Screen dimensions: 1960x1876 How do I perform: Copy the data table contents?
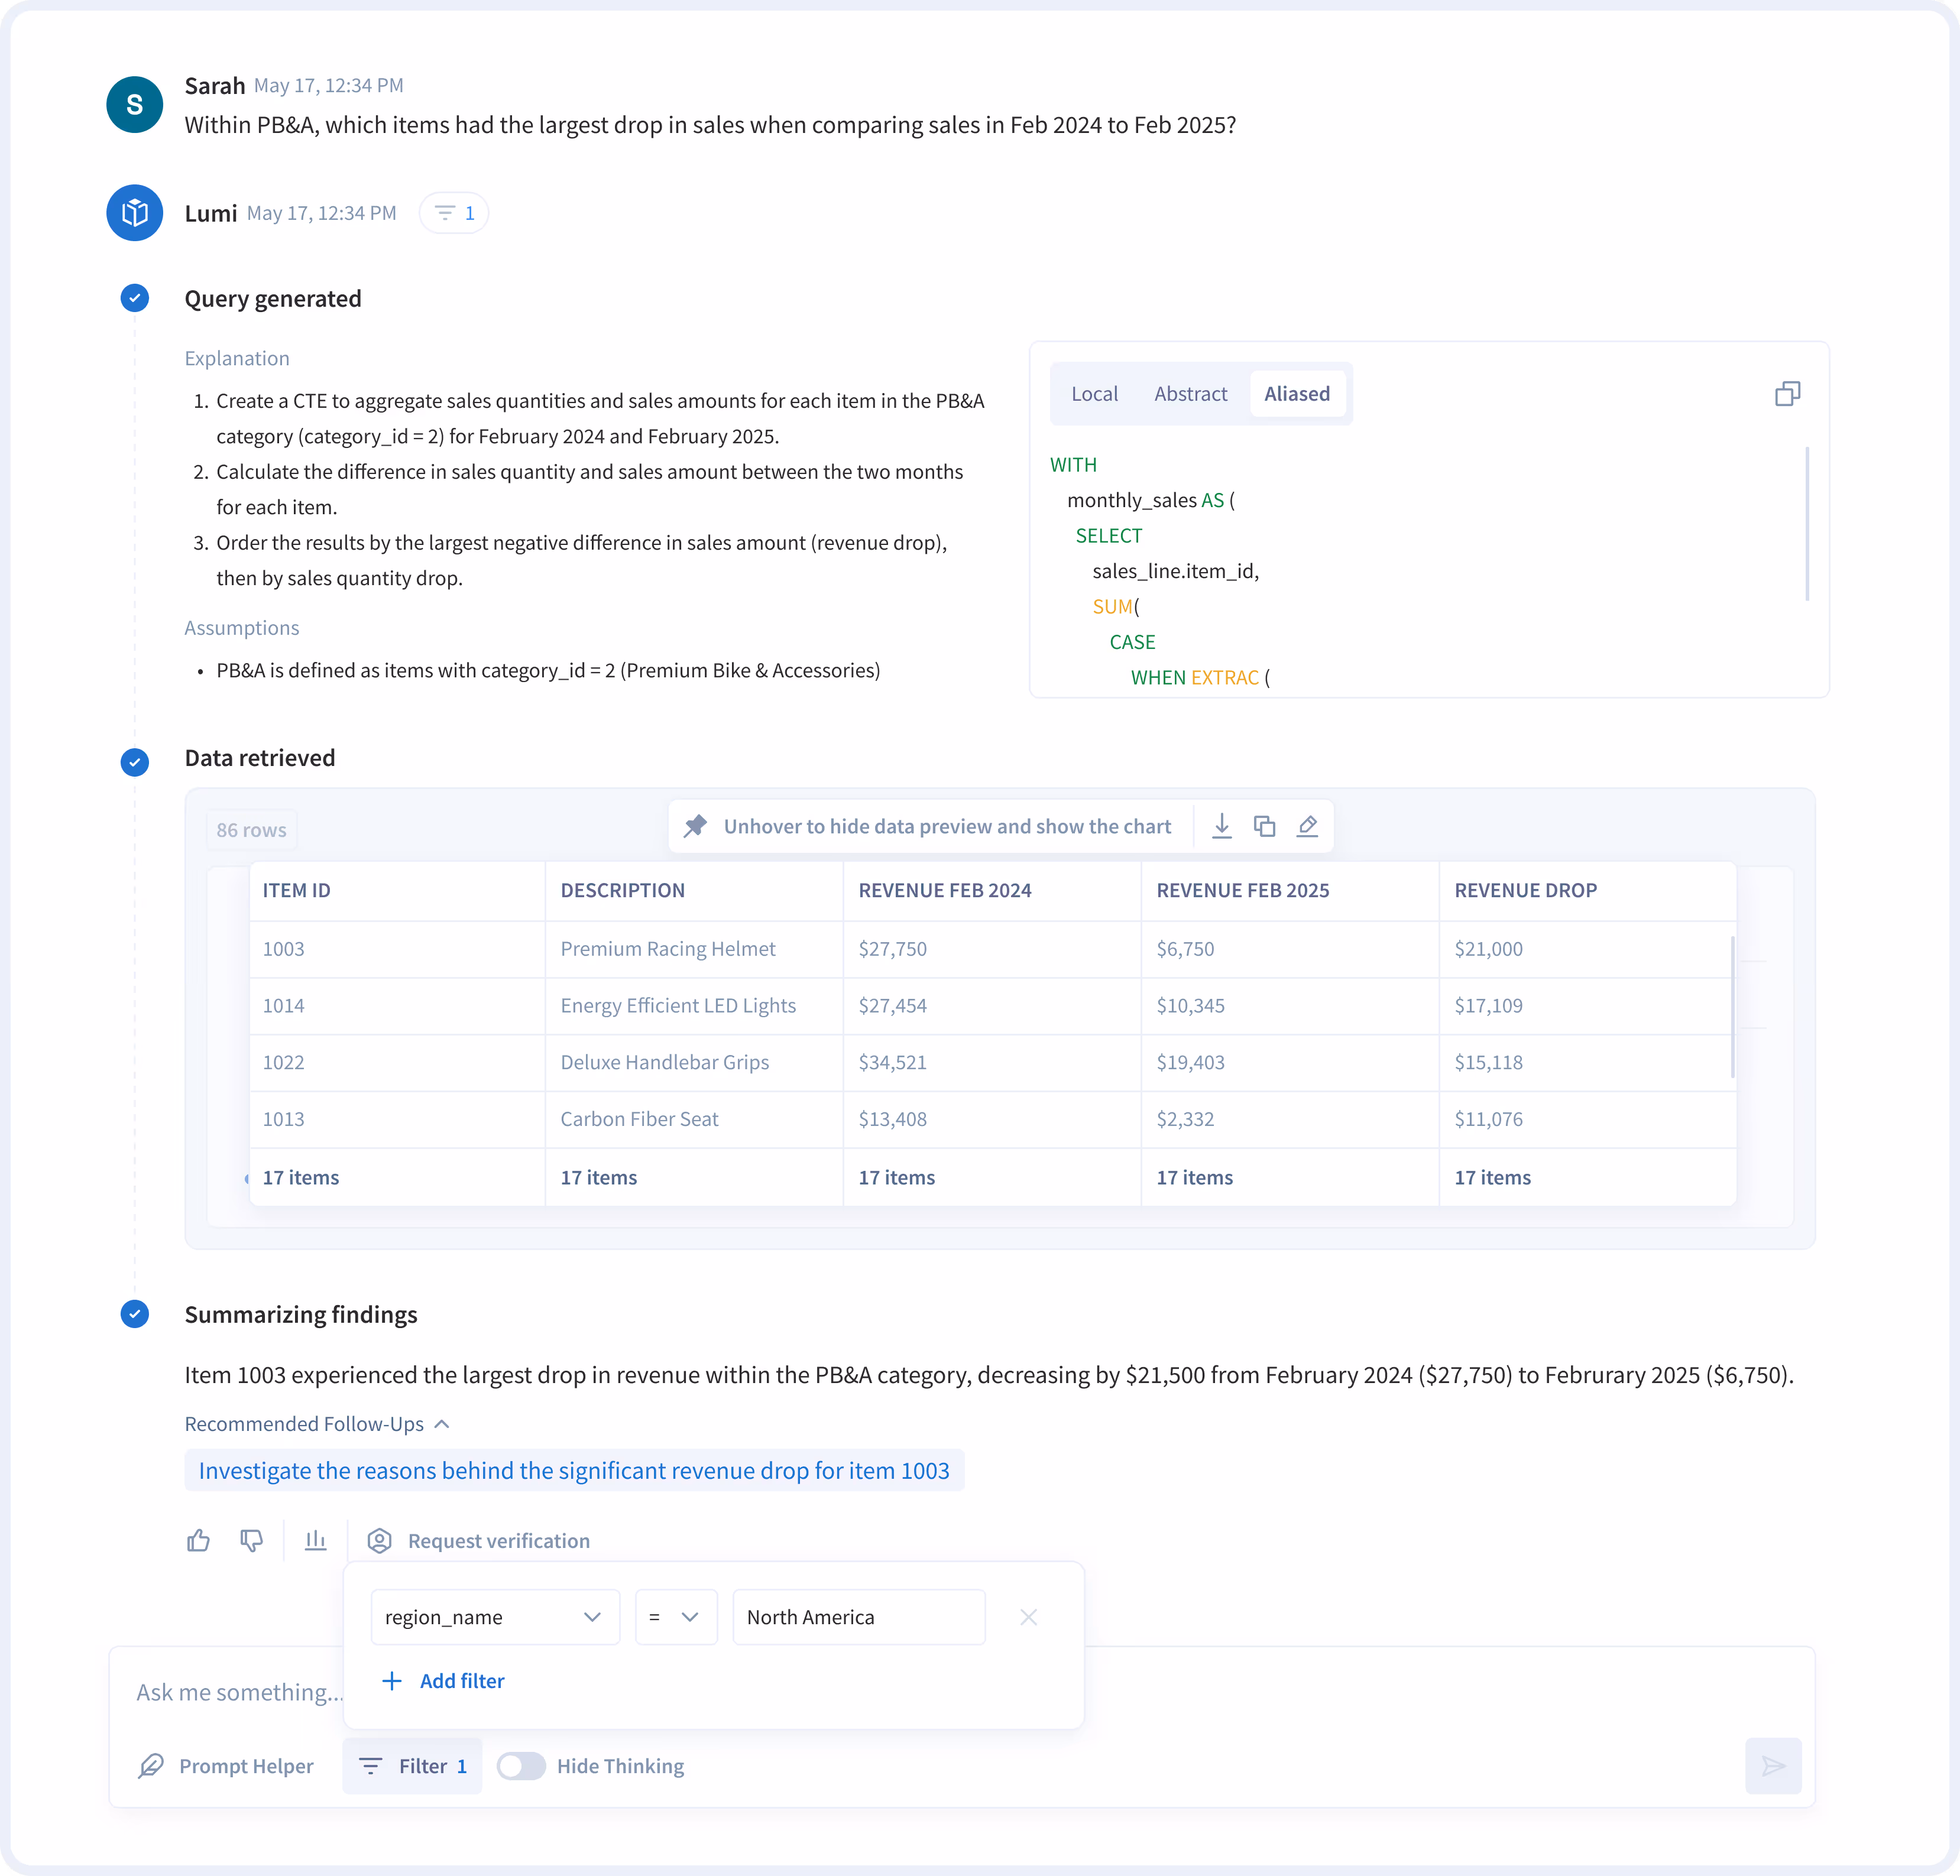click(x=1264, y=826)
